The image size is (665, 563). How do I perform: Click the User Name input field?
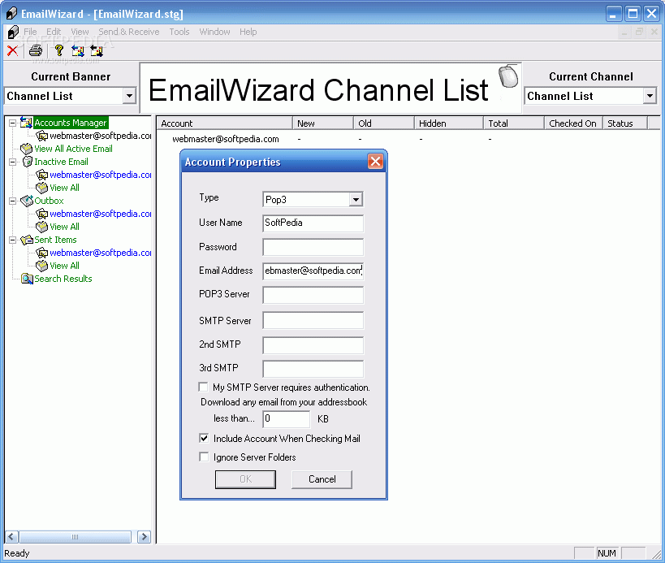coord(313,223)
